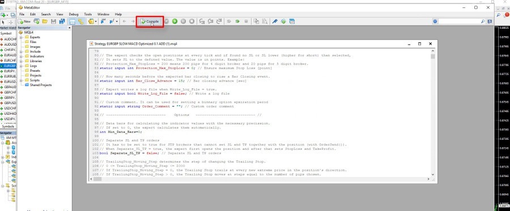The height and width of the screenshot is (211, 510).
Task: Expand the Indicators folder tree node
Action: [x=21, y=56]
